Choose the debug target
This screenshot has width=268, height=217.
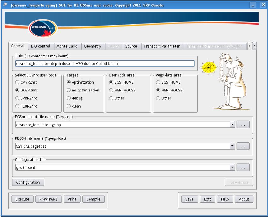click(x=74, y=98)
